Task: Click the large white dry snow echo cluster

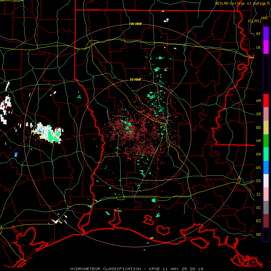Action: point(48,132)
